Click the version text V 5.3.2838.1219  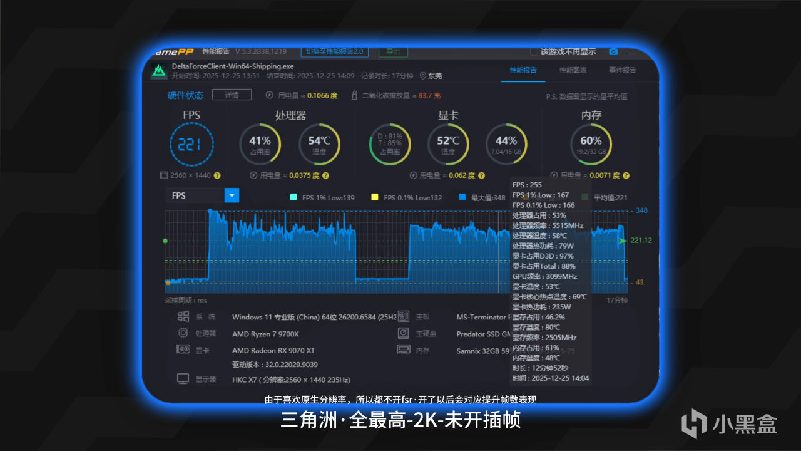(260, 51)
